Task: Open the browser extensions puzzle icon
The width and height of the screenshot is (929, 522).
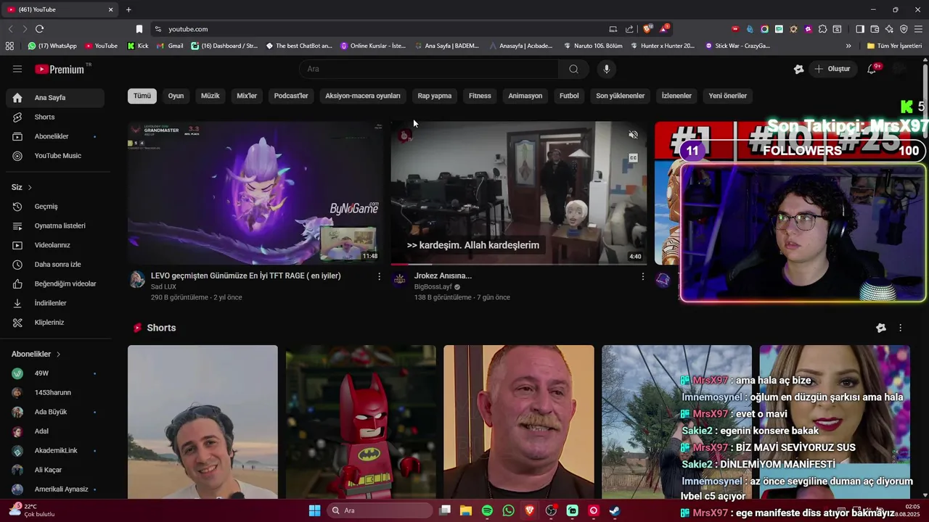Action: tap(822, 29)
